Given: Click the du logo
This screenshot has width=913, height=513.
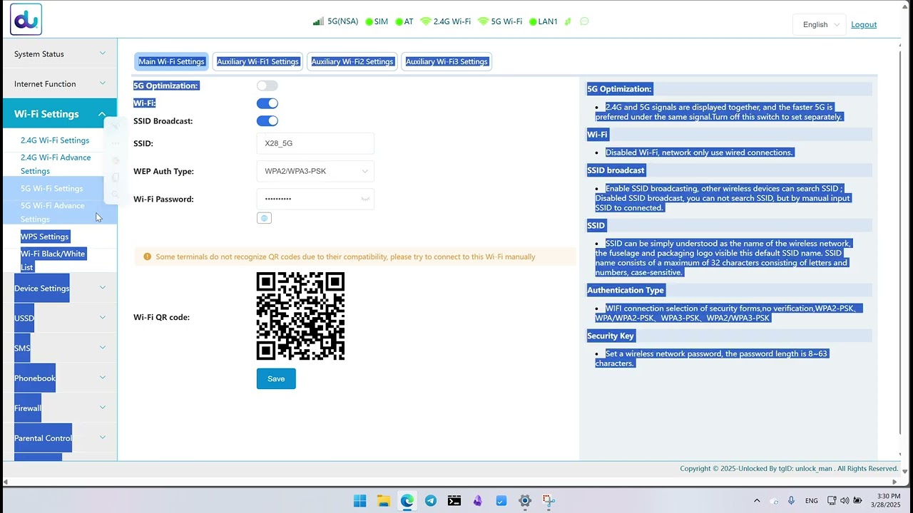Looking at the screenshot, I should tap(26, 19).
